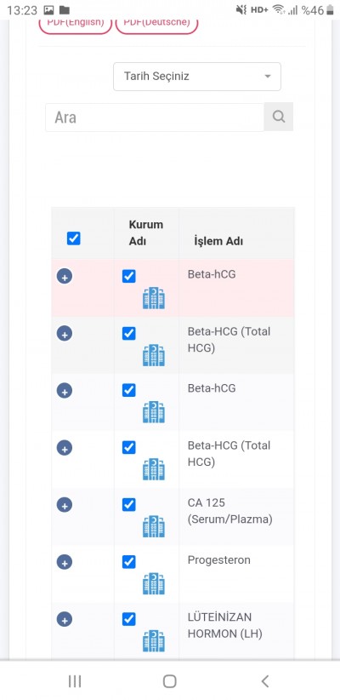Click hospital icon in CA 125 row

pyautogui.click(x=154, y=526)
